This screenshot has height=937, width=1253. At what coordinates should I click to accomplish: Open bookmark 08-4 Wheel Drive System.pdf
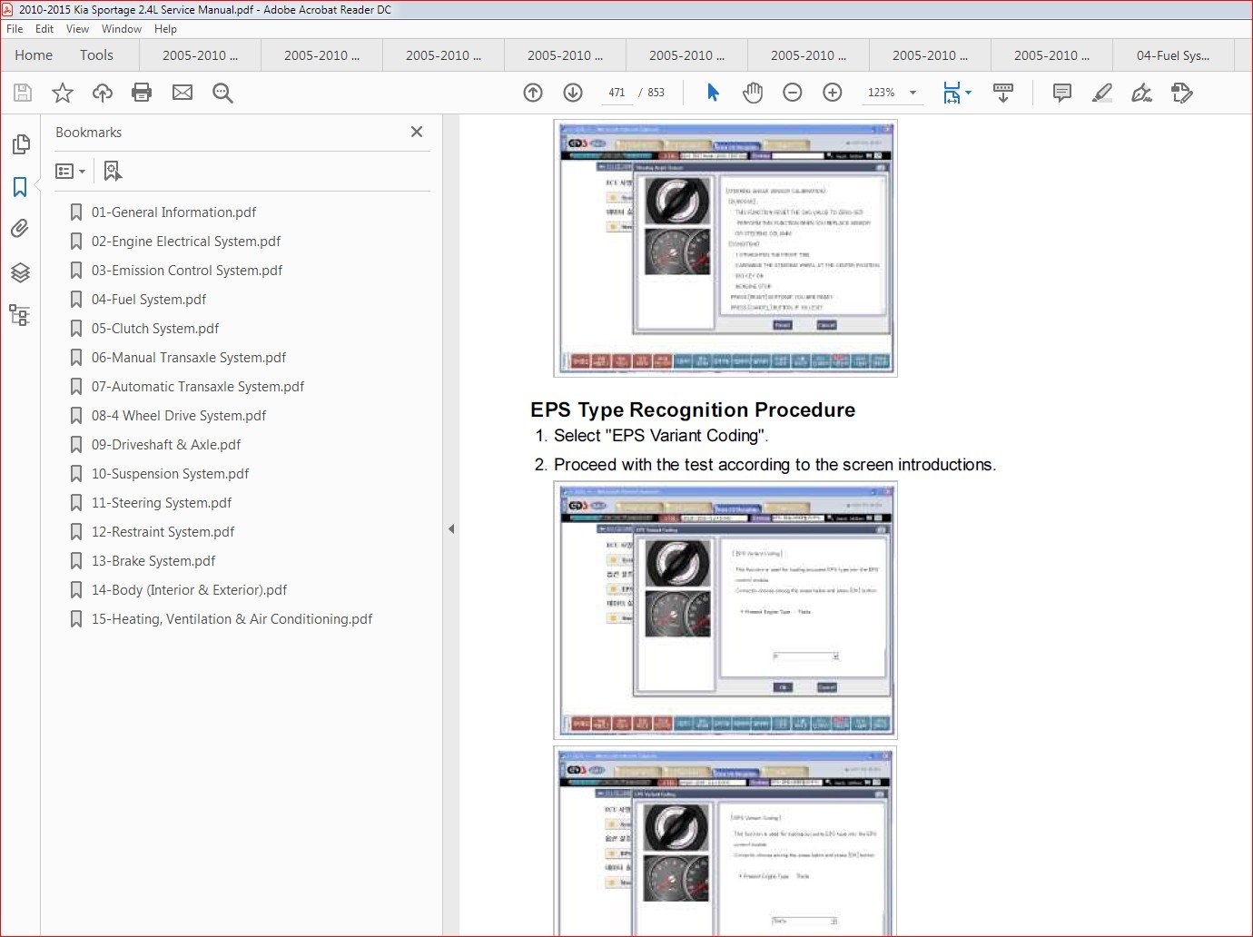coord(178,416)
